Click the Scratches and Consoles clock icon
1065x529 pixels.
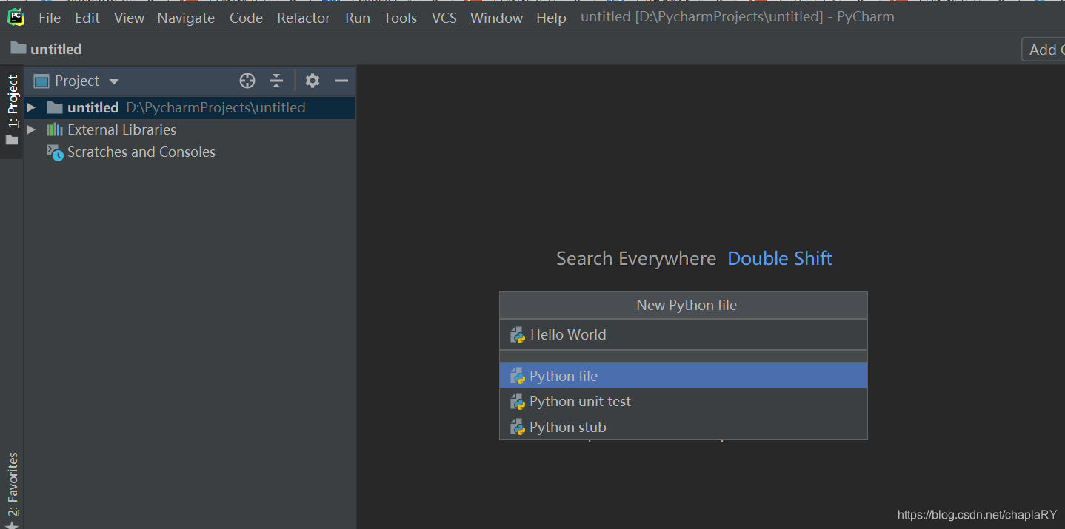(55, 152)
